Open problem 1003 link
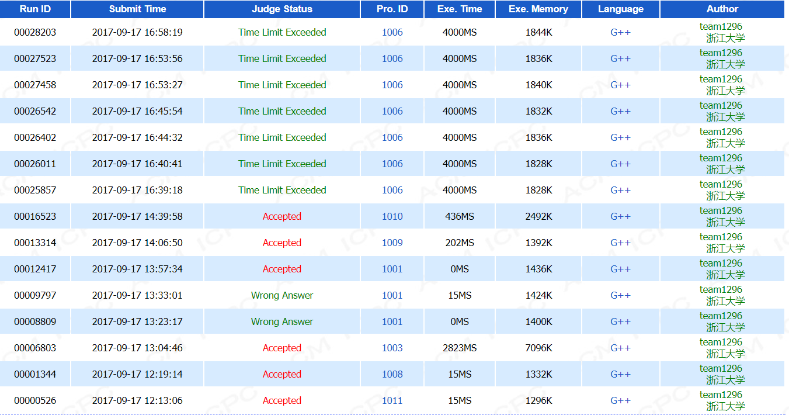Image resolution: width=789 pixels, height=415 pixels. pos(392,348)
